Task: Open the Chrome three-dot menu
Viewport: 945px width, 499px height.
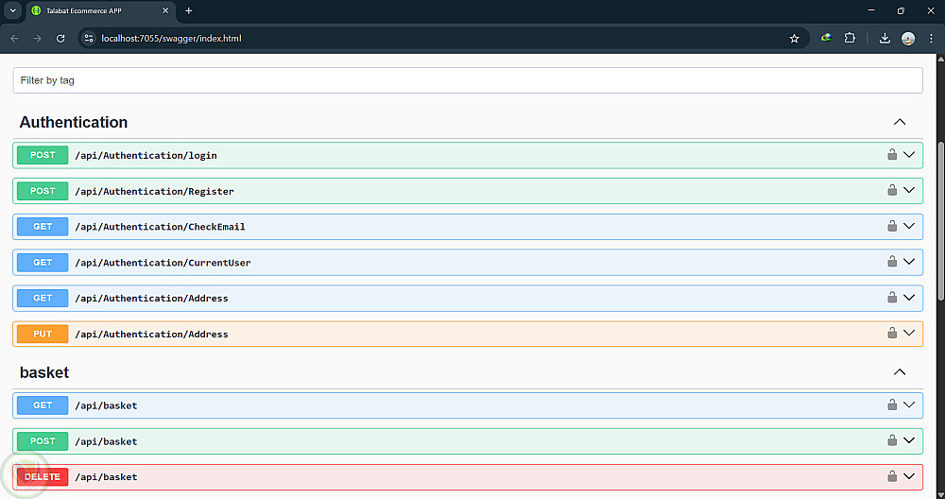Action: 931,39
